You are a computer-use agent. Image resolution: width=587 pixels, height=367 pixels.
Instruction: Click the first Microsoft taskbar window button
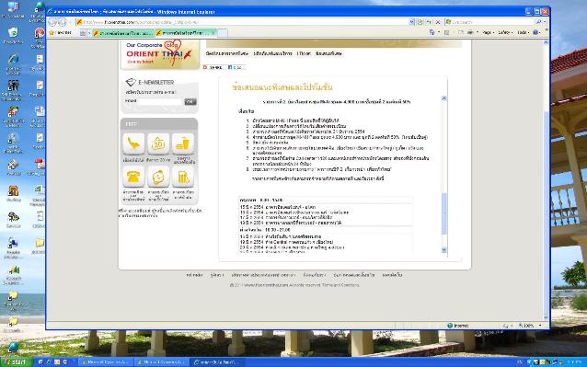[x=106, y=362]
